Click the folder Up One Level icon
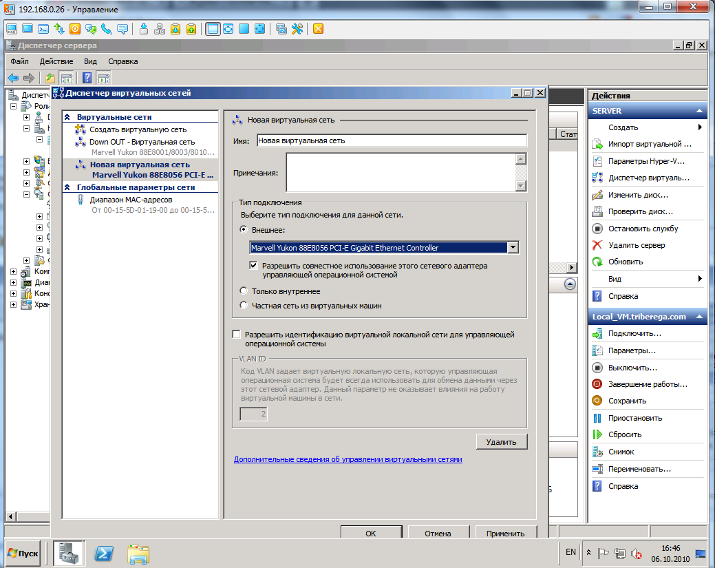Image resolution: width=715 pixels, height=568 pixels. tap(50, 78)
